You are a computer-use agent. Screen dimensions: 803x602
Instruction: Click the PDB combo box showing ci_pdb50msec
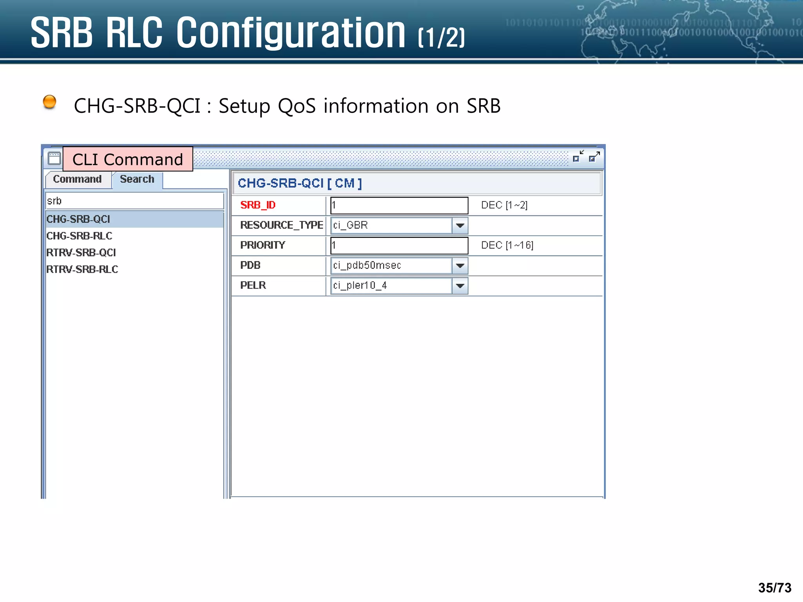click(x=399, y=266)
